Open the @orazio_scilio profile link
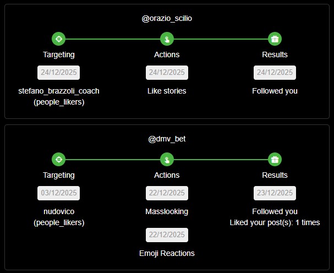Viewport: 334px width, 273px height. click(x=167, y=18)
